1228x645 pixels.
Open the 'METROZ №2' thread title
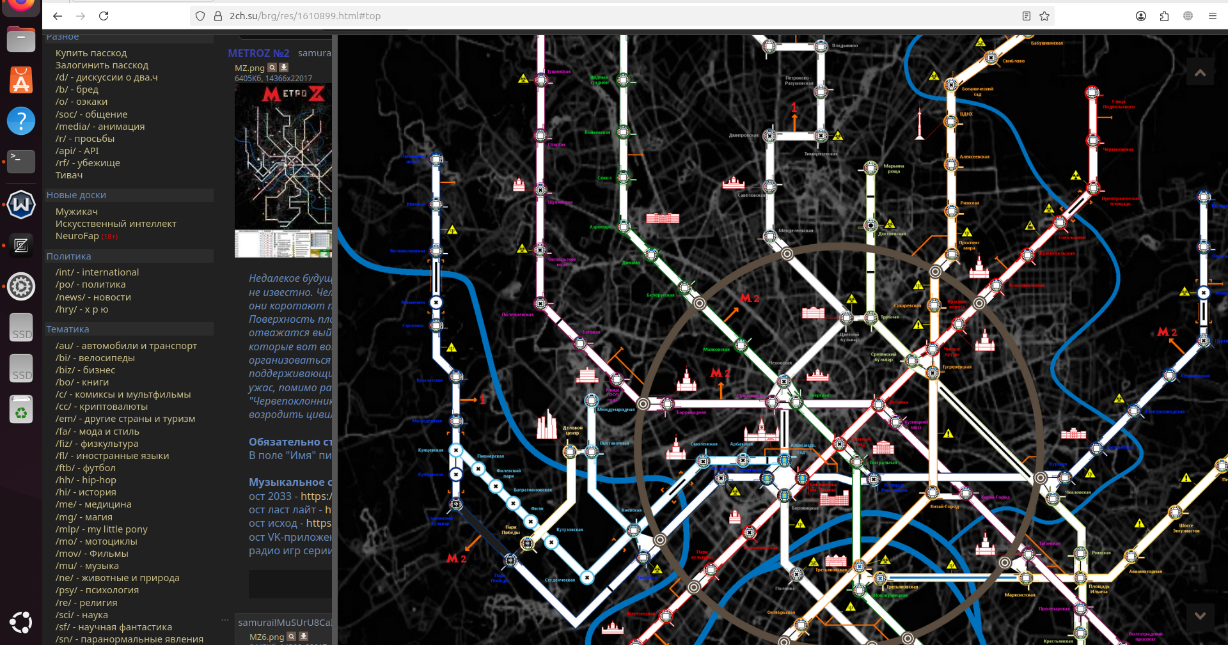tap(258, 53)
